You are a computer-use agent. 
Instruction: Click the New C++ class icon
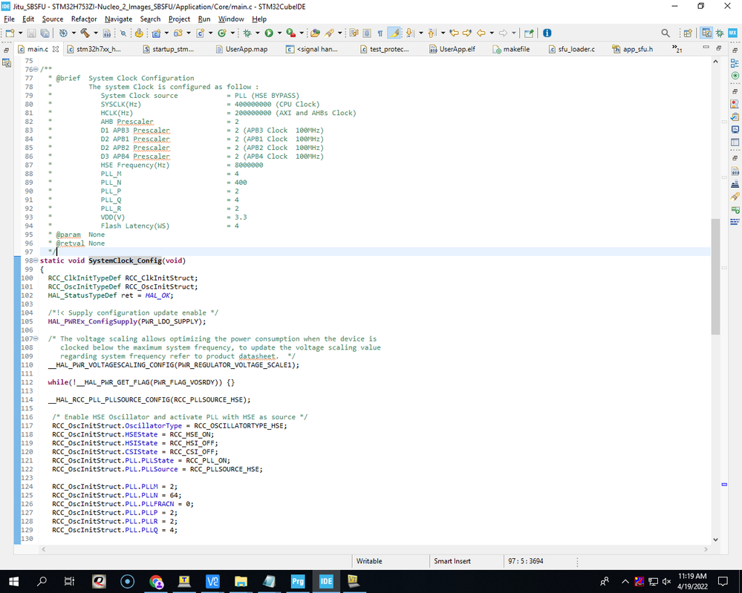[x=222, y=33]
